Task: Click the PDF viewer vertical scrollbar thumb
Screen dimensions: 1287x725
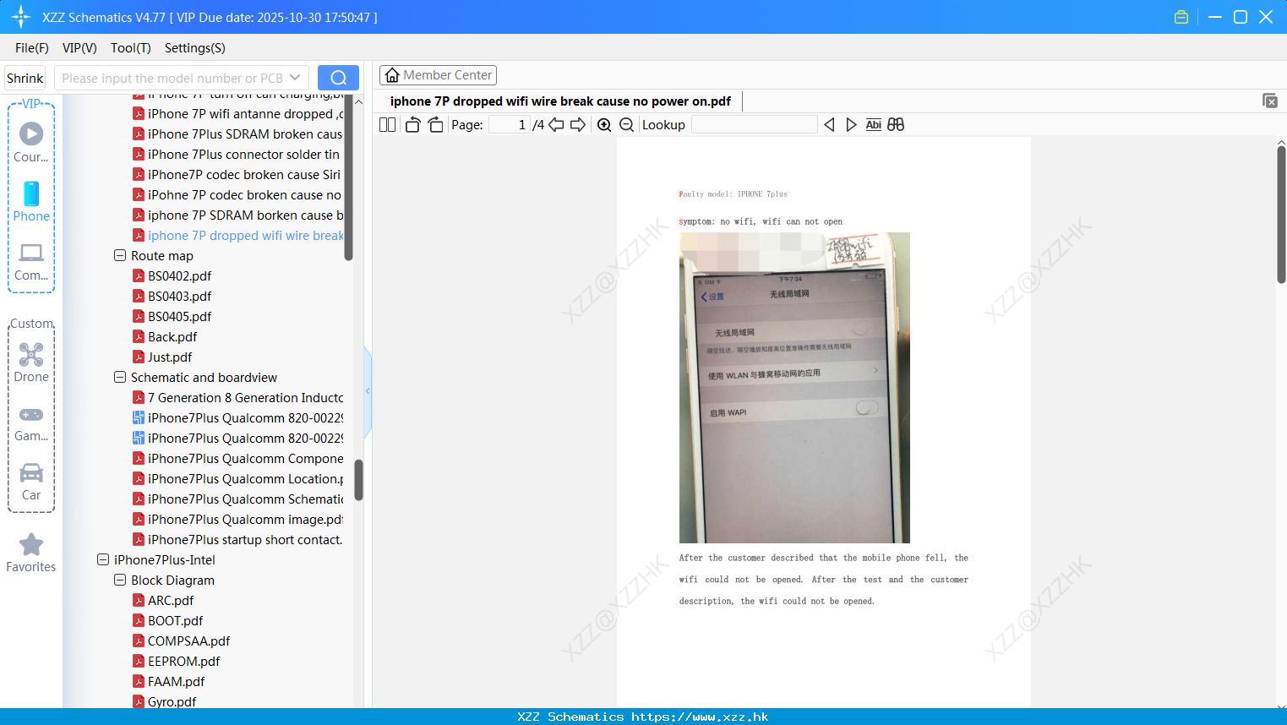Action: click(x=1281, y=215)
